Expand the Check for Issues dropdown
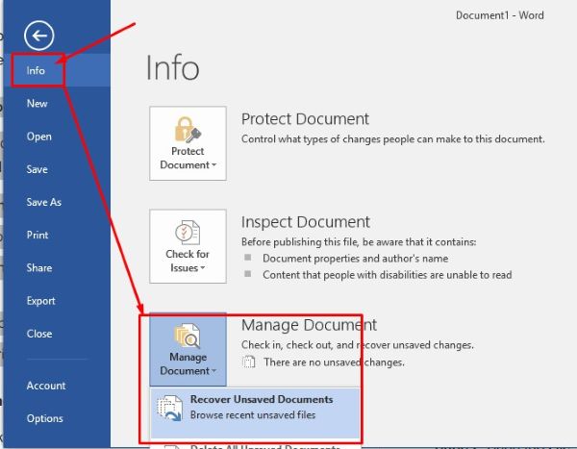The height and width of the screenshot is (449, 577). pos(203,268)
